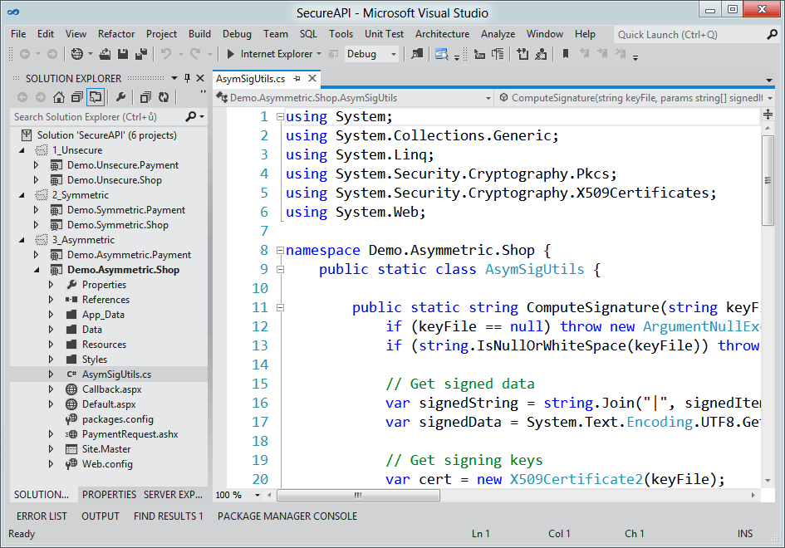The height and width of the screenshot is (548, 785).
Task: Open the Architecture menu
Action: [442, 34]
